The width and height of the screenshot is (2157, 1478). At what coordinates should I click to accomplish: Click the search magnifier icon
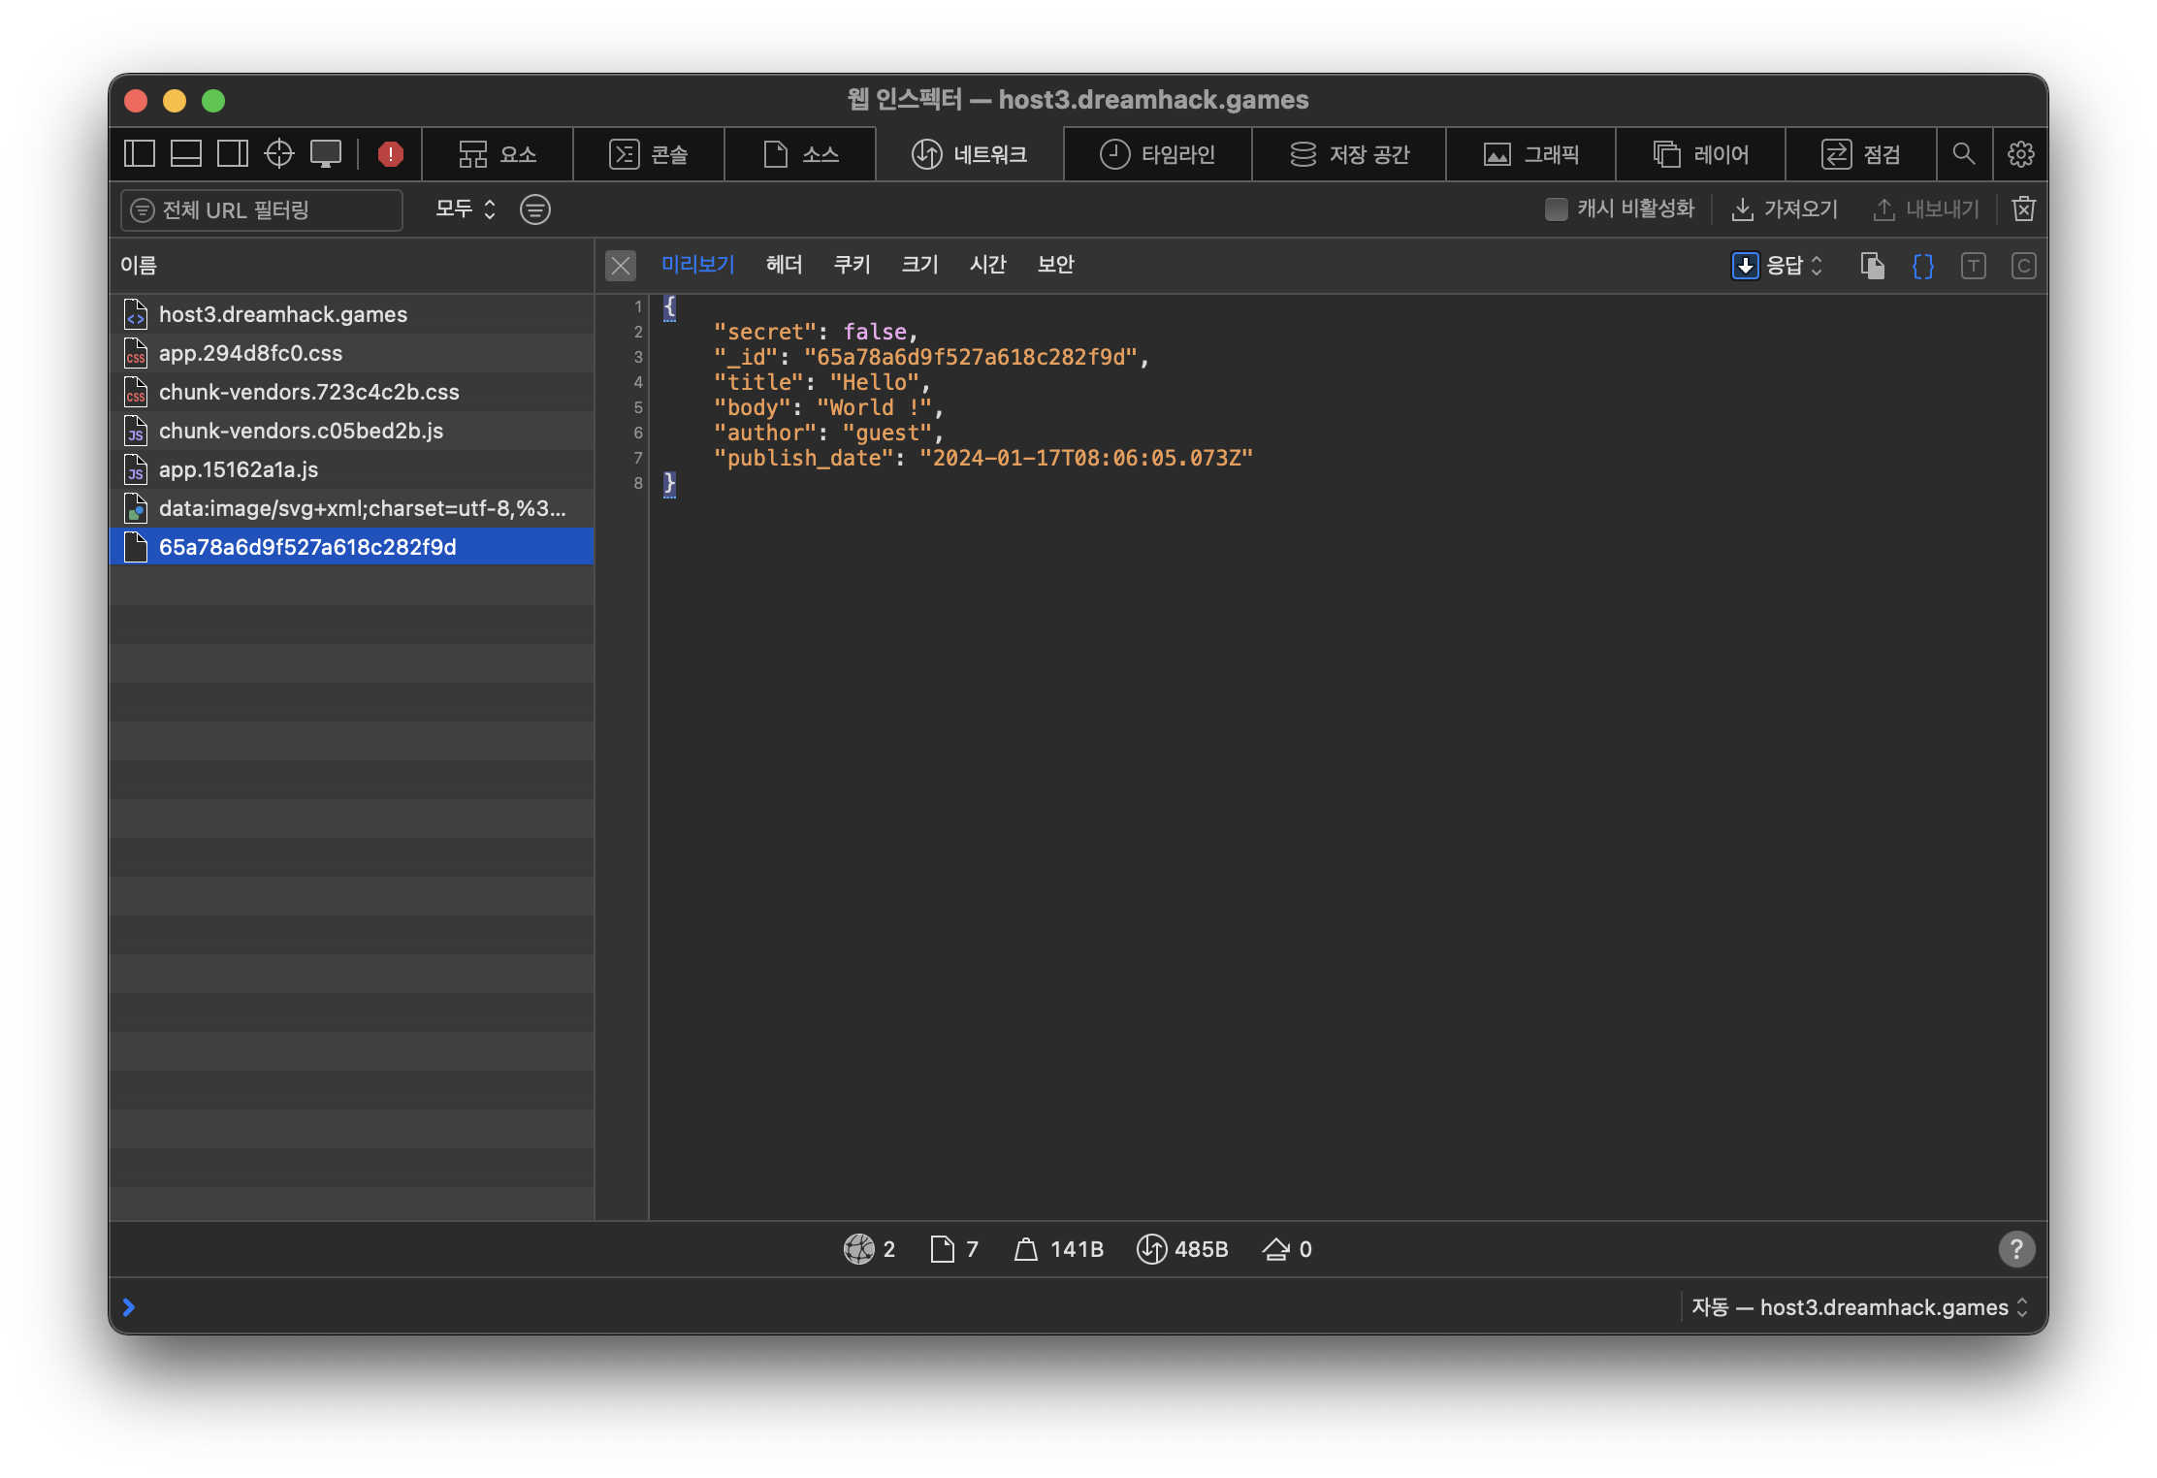[x=1964, y=154]
